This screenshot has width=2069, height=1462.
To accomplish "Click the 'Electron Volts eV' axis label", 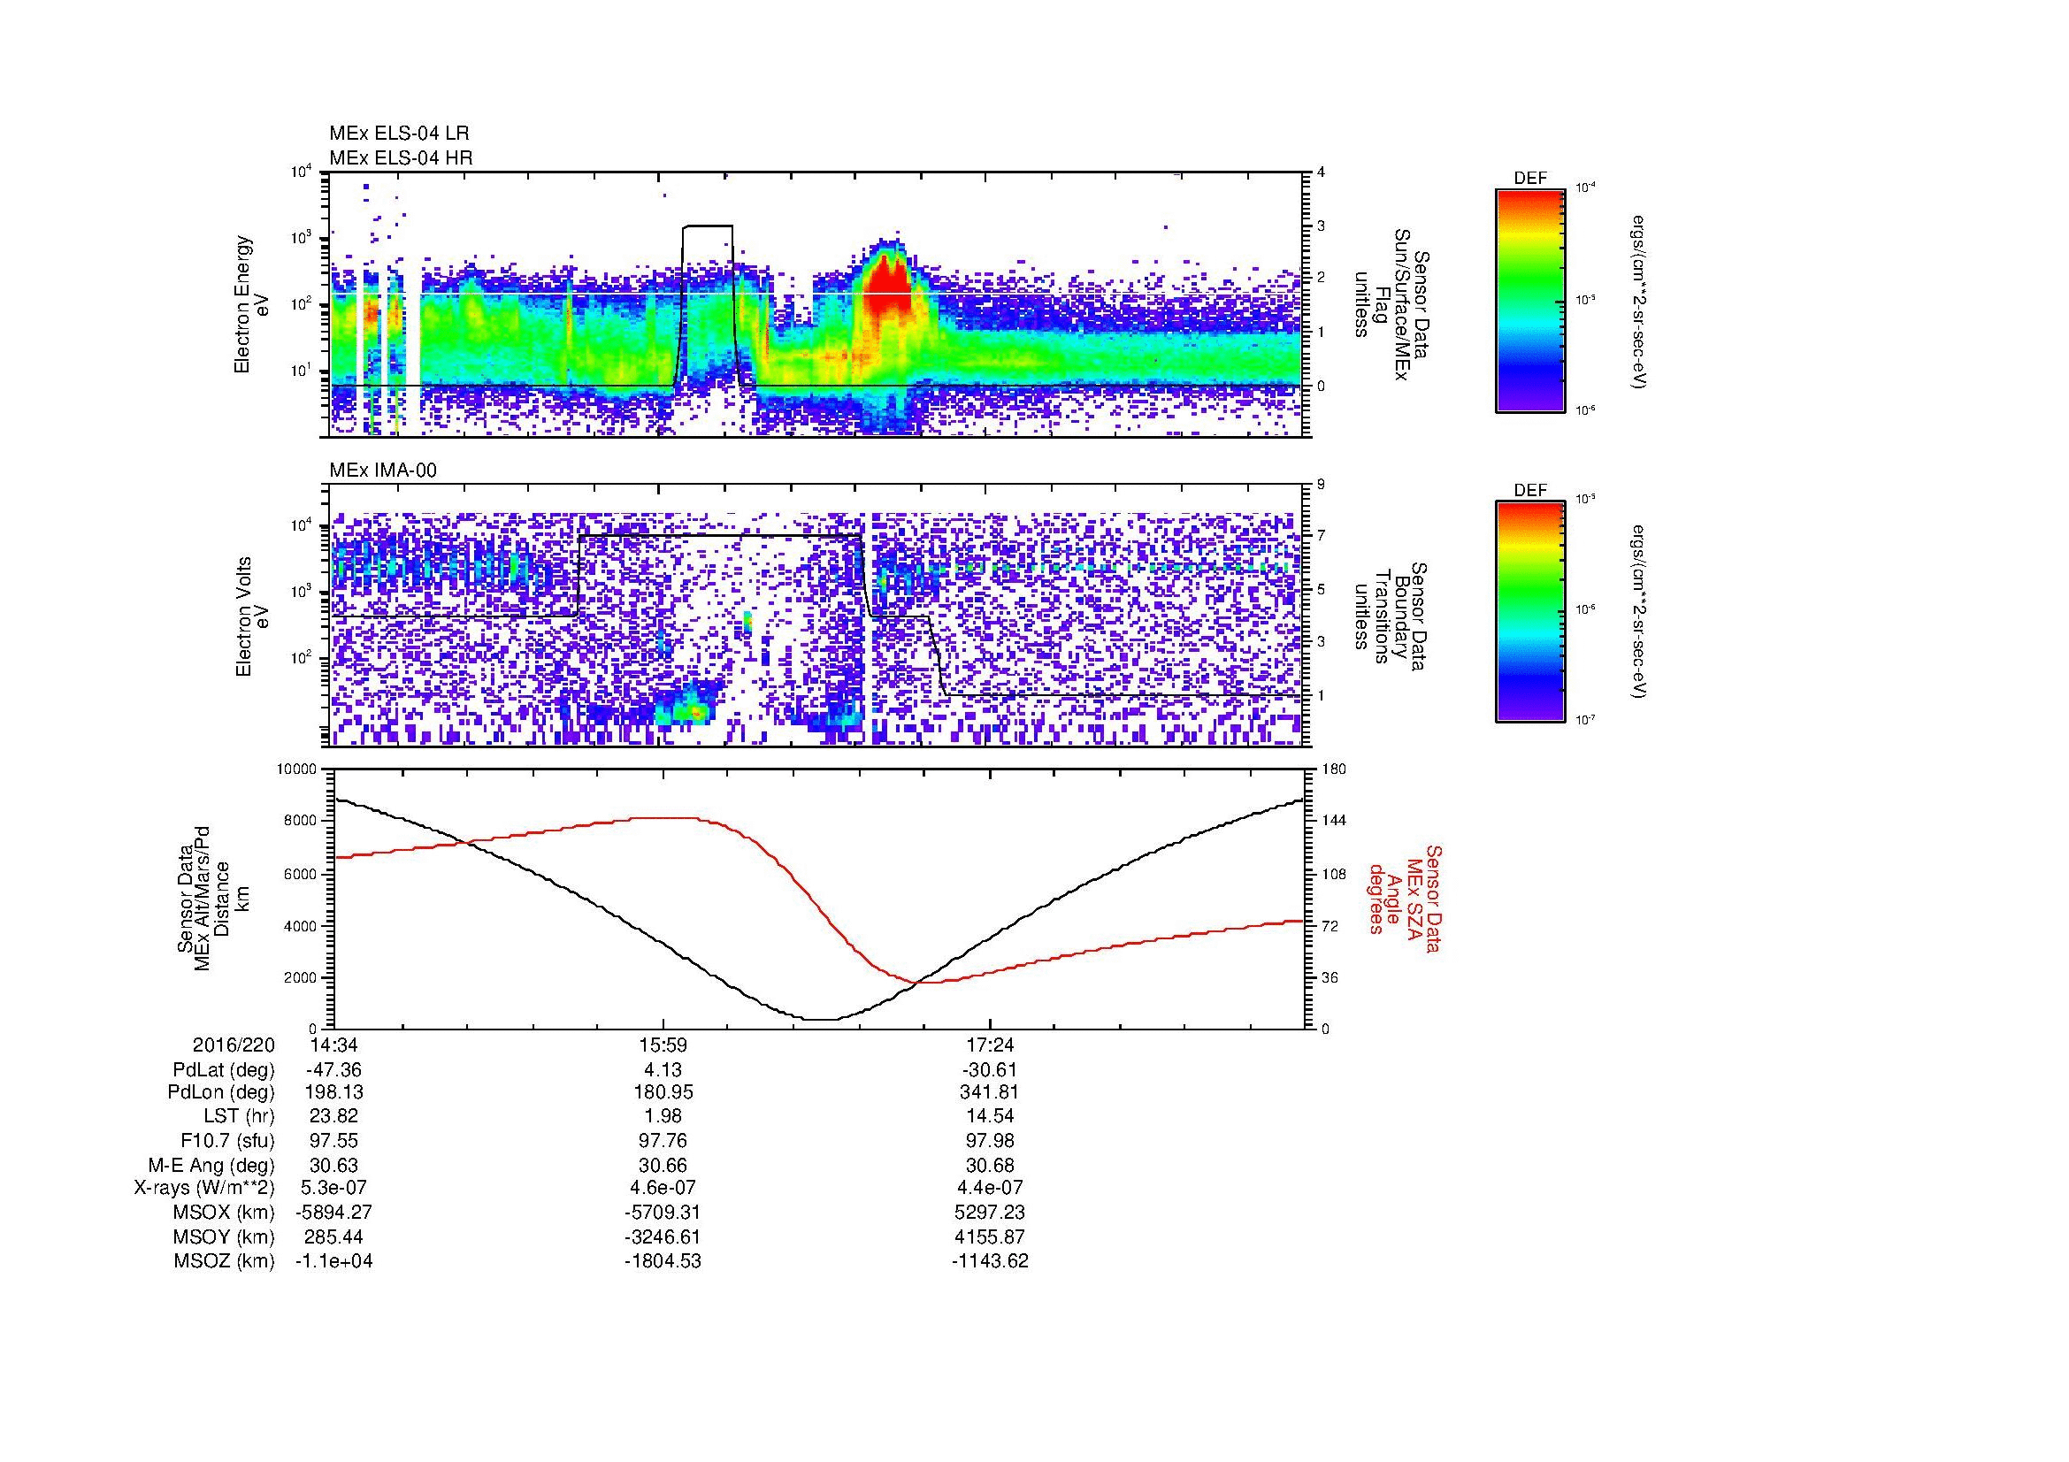I will click(251, 616).
